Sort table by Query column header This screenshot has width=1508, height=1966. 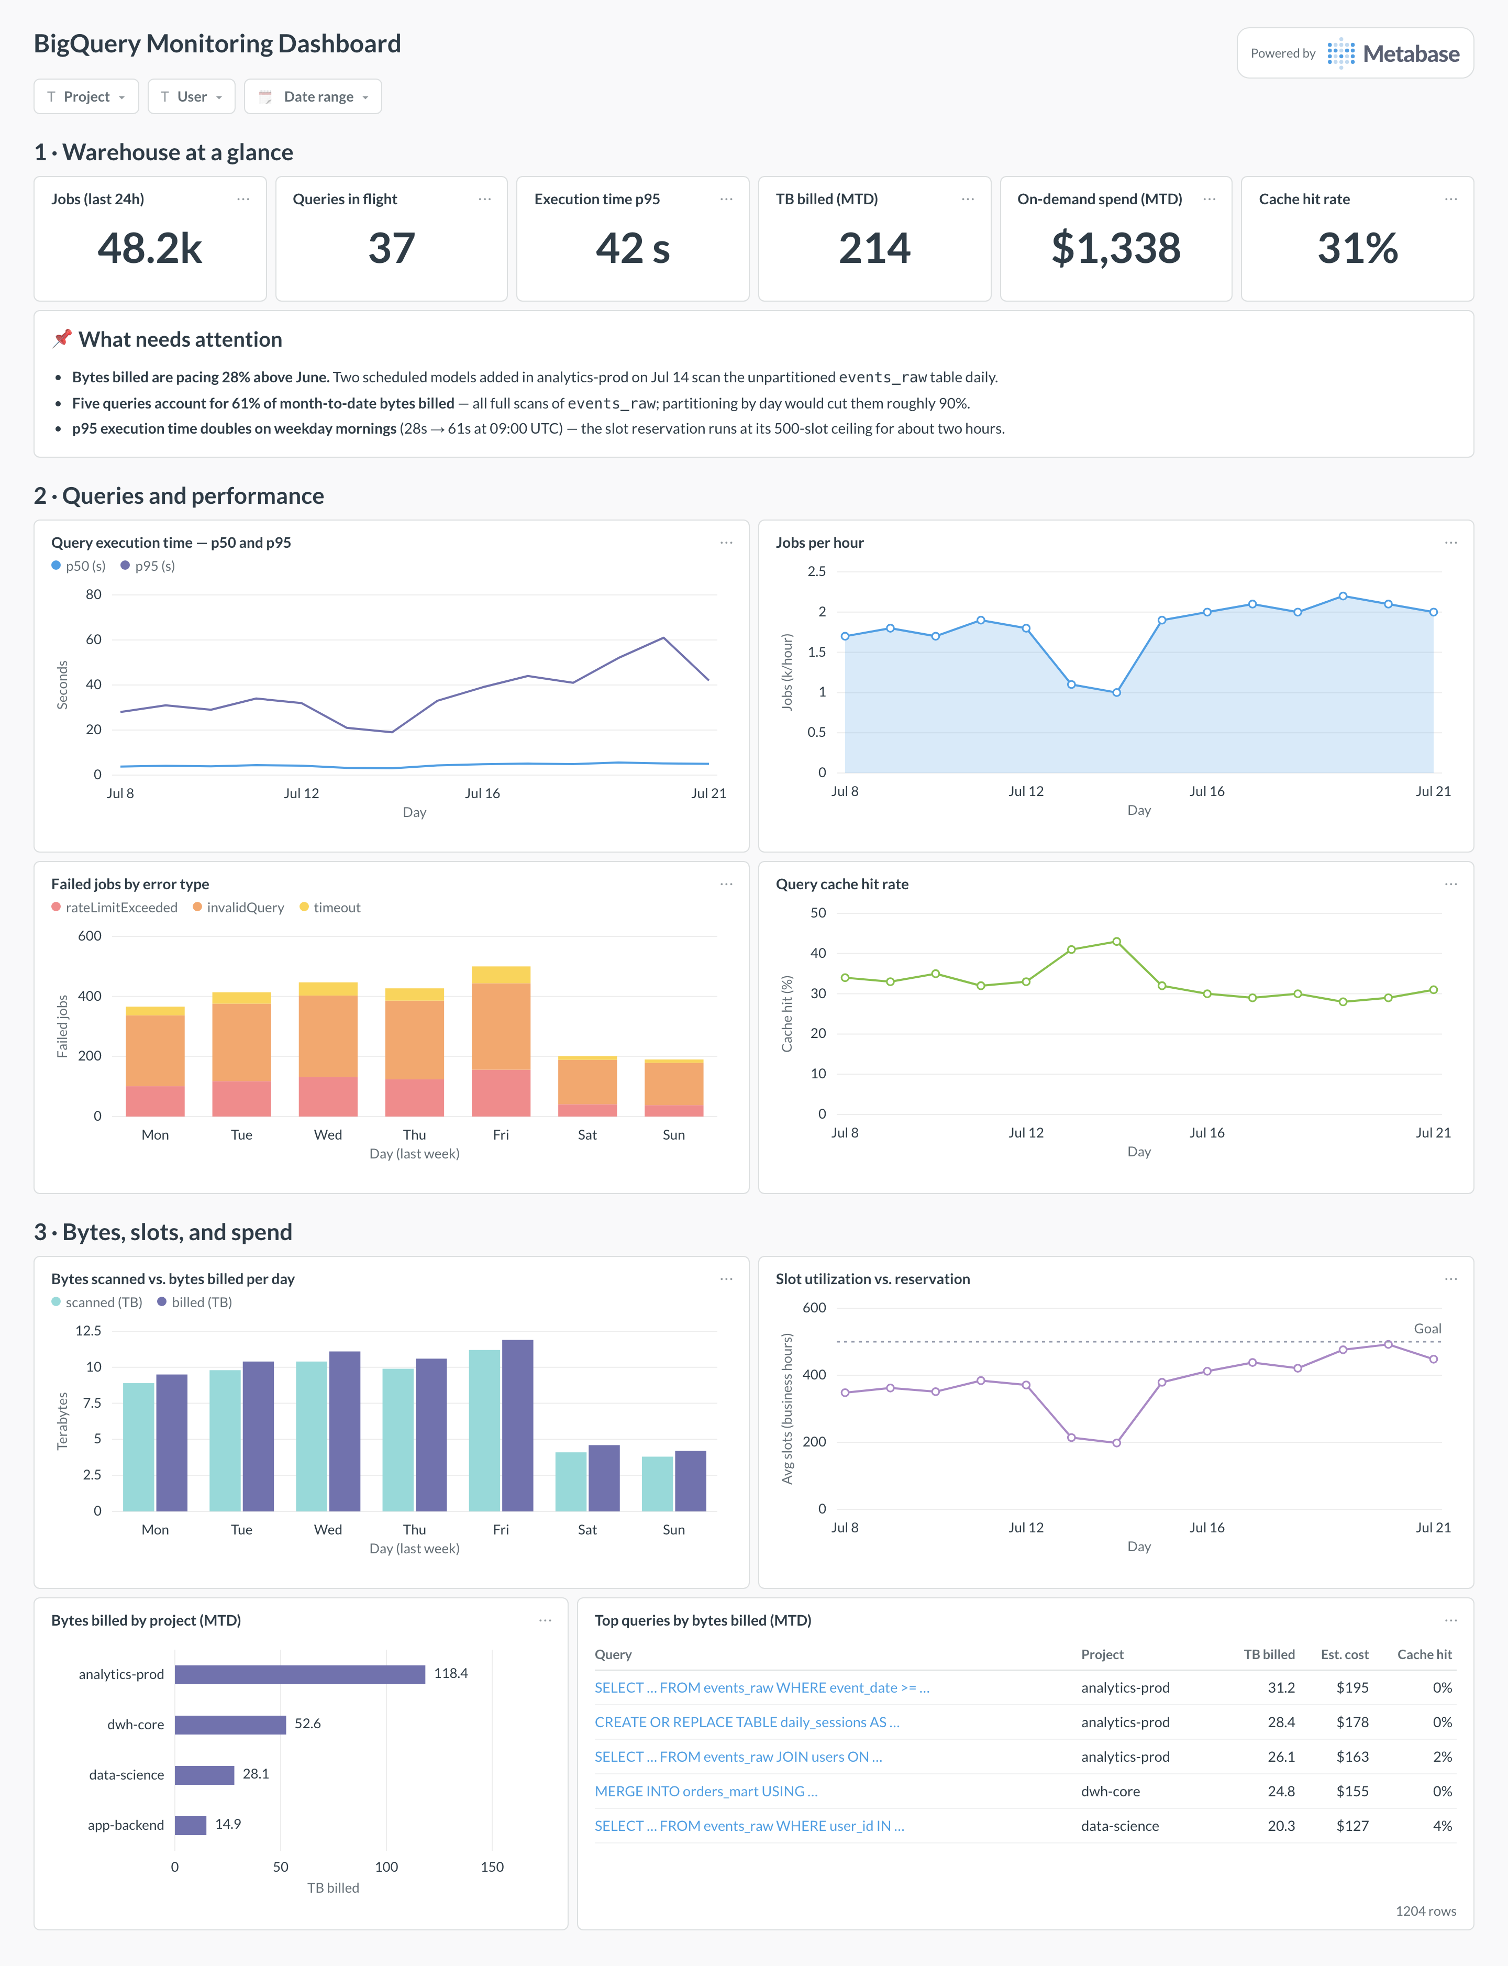(613, 1654)
